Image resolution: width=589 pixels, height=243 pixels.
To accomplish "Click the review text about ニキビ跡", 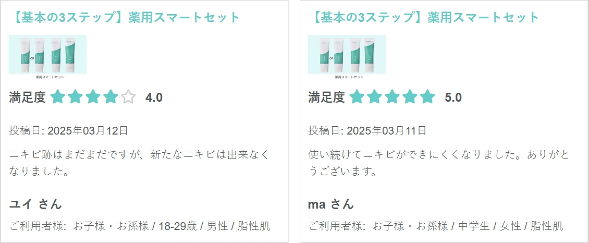I will [x=139, y=163].
